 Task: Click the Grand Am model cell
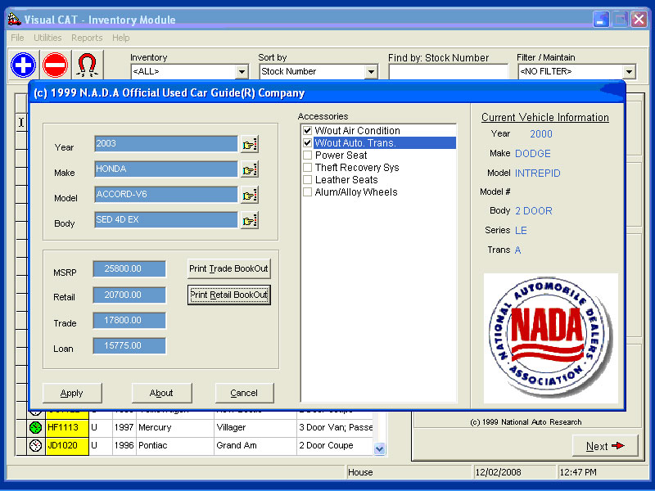pos(255,445)
